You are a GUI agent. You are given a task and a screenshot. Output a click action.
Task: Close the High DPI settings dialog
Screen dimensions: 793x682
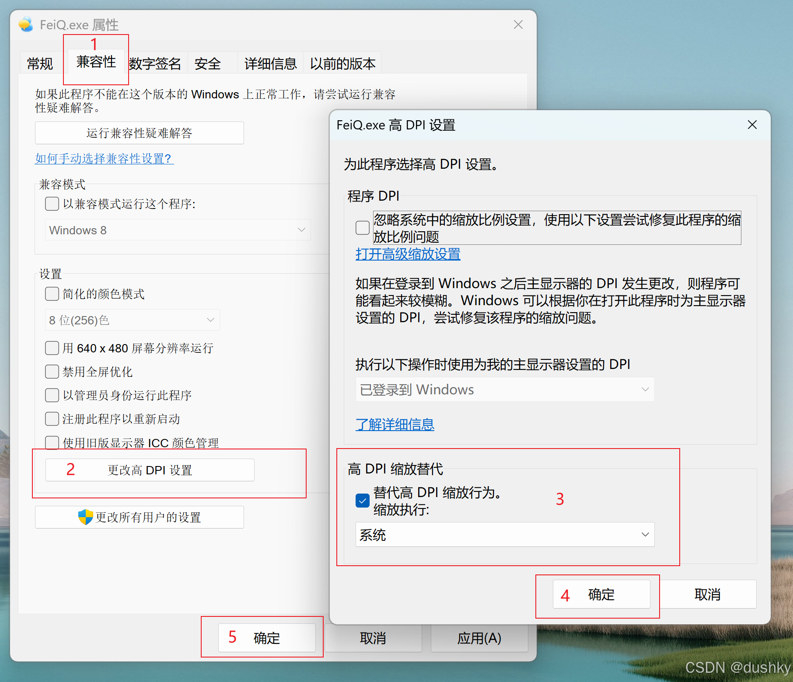(x=752, y=125)
